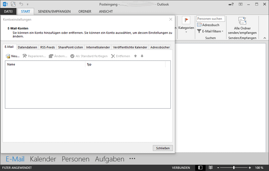Click the Schließen button

163,148
